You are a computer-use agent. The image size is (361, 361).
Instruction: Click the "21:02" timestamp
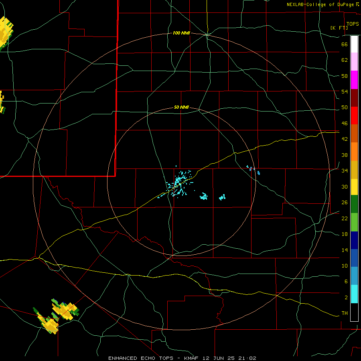[x=247, y=358]
